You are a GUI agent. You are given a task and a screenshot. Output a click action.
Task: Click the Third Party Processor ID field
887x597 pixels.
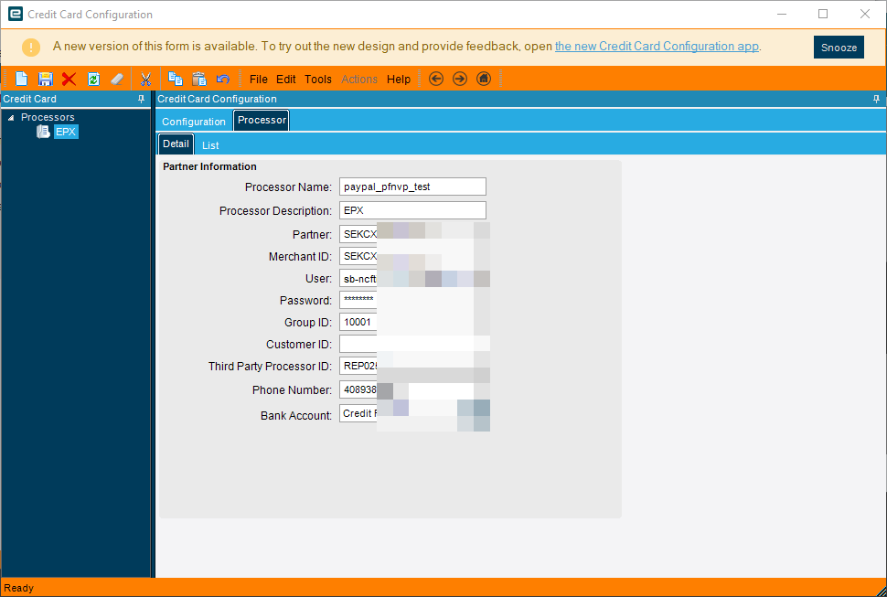pyautogui.click(x=412, y=366)
